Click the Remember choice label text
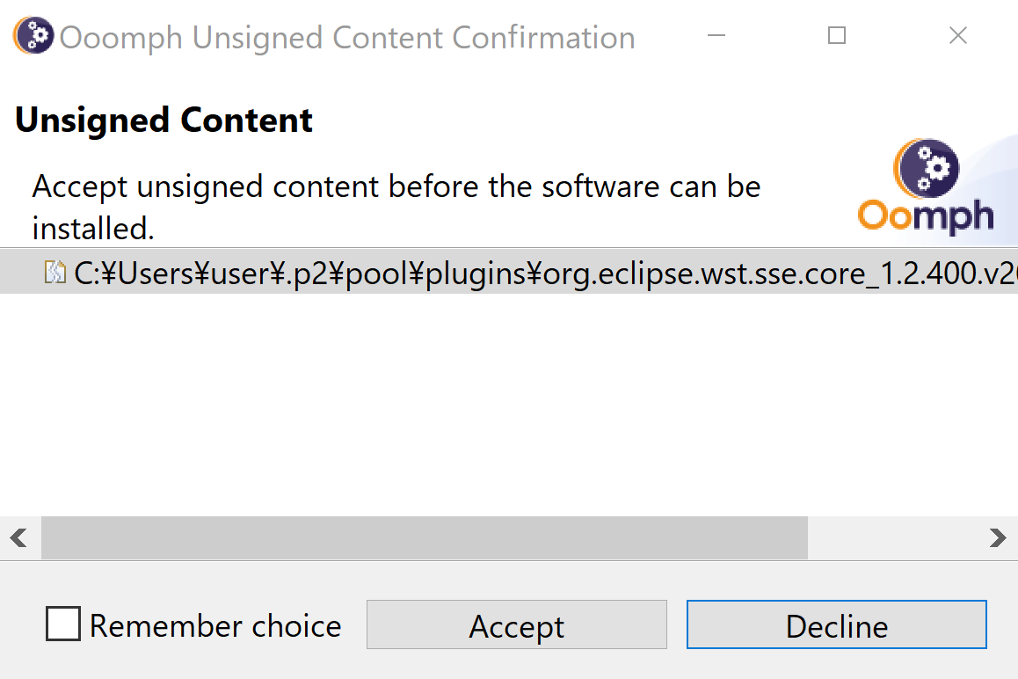 coord(215,625)
